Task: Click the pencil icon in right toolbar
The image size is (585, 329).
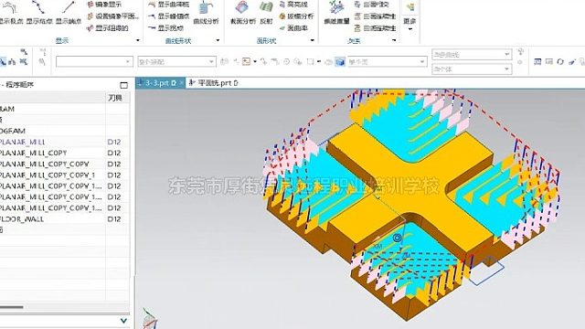Action: pyautogui.click(x=571, y=61)
